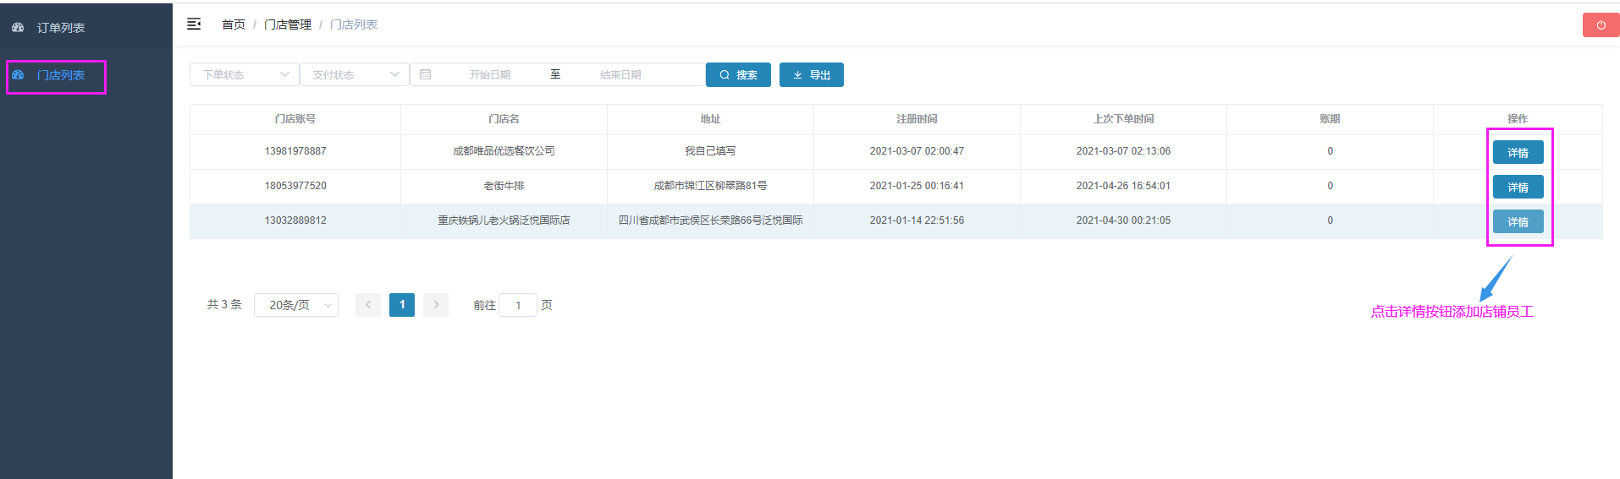Click the red power logout icon
The width and height of the screenshot is (1620, 479).
coord(1601,25)
